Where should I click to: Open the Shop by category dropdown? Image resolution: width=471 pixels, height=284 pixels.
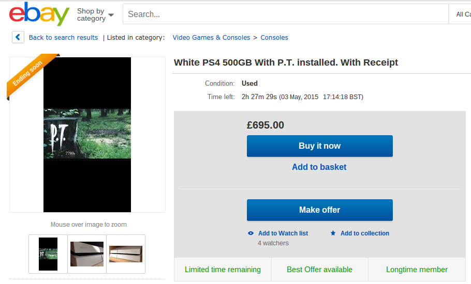(95, 14)
